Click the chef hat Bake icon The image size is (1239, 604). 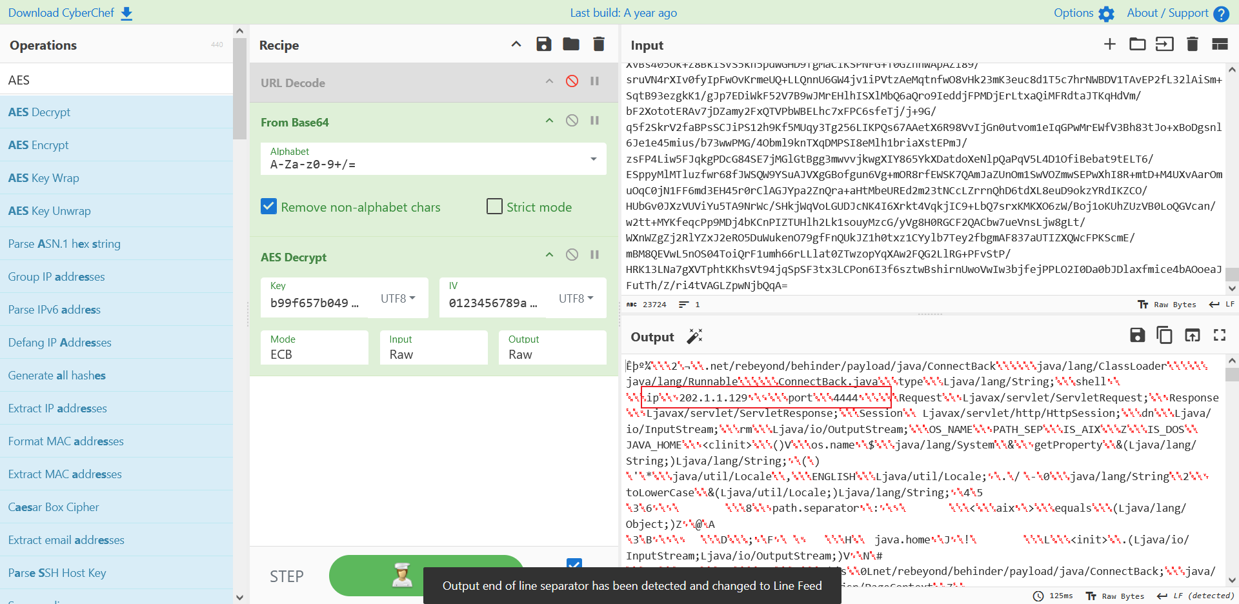click(x=402, y=575)
